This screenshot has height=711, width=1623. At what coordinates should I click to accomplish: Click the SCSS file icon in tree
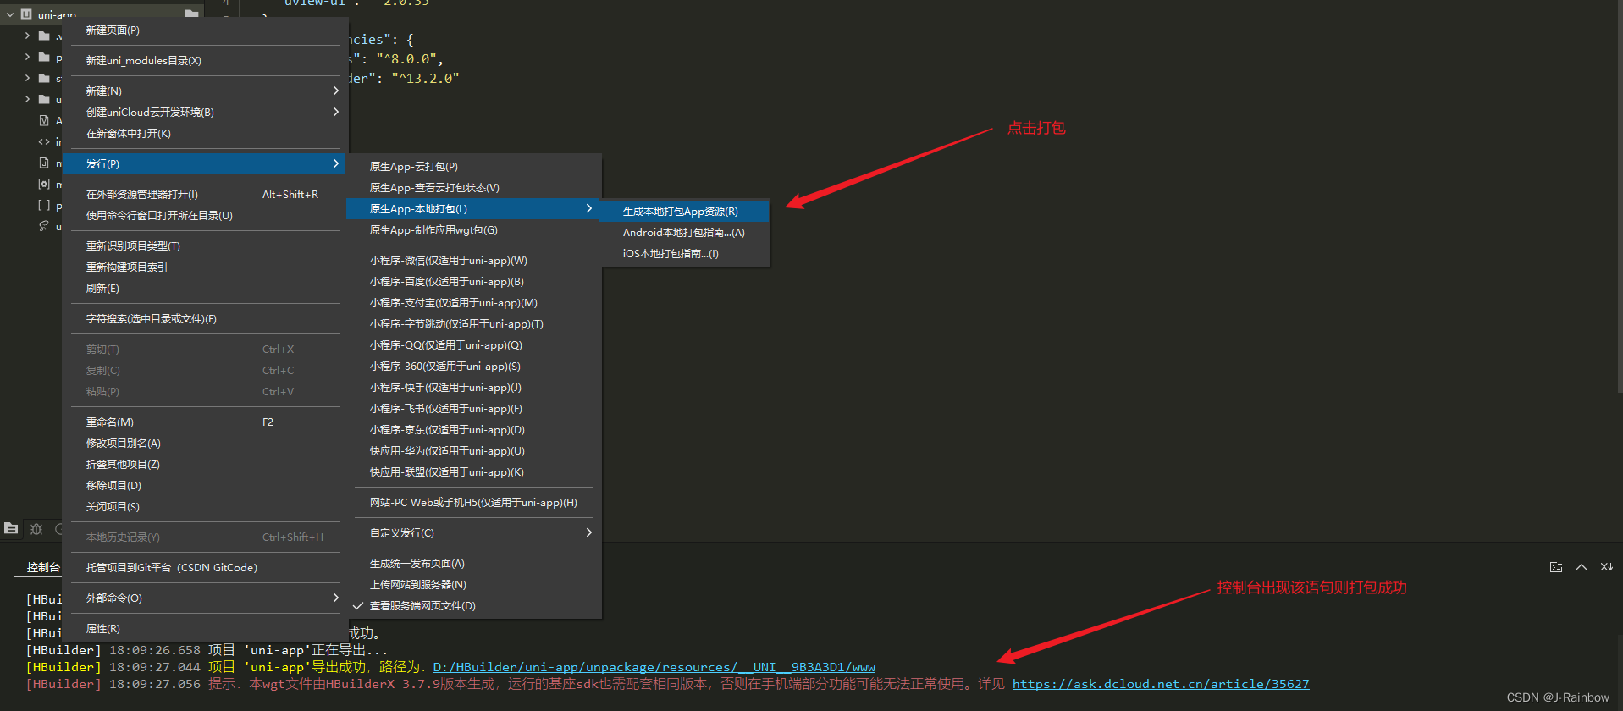pos(44,226)
